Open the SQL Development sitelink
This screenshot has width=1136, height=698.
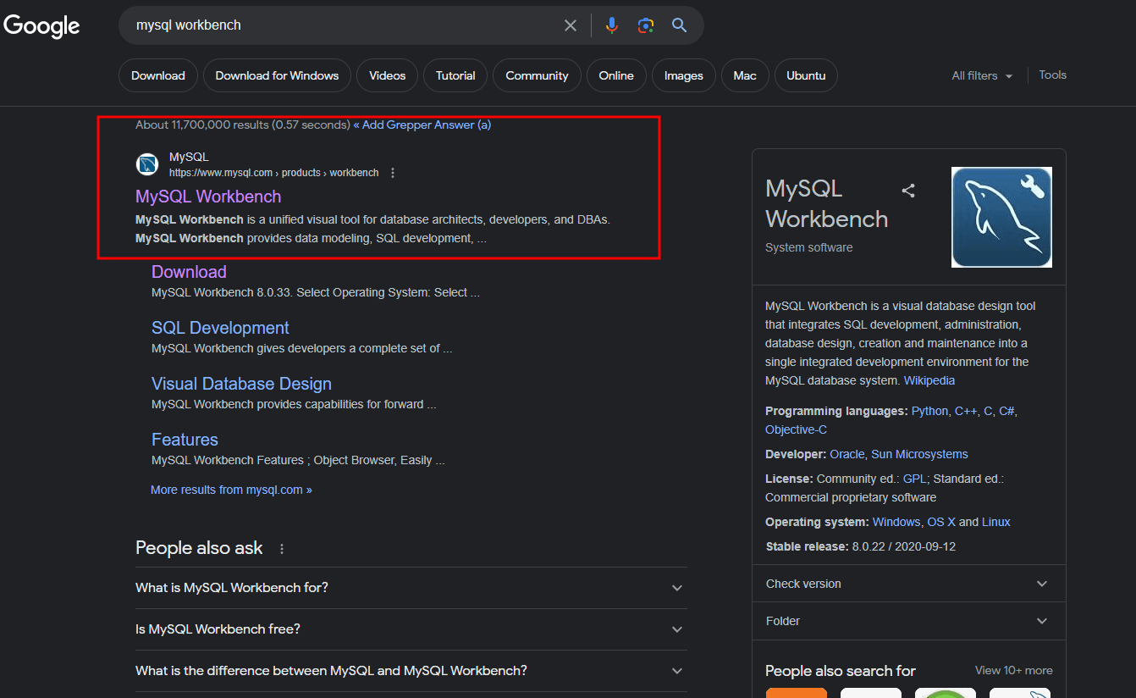(x=220, y=328)
